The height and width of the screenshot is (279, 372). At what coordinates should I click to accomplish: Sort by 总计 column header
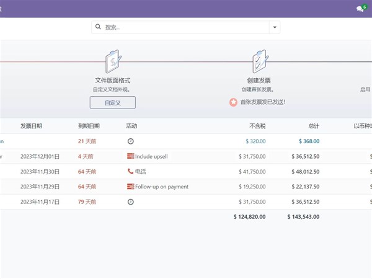314,126
